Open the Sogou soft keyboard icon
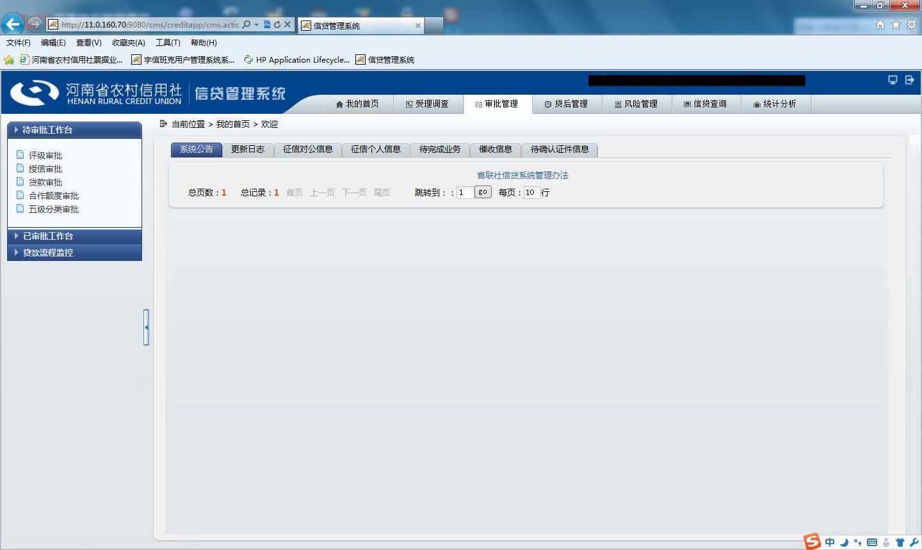 [x=872, y=542]
